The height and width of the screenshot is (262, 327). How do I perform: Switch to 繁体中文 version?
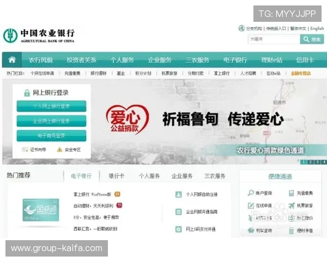tap(298, 28)
